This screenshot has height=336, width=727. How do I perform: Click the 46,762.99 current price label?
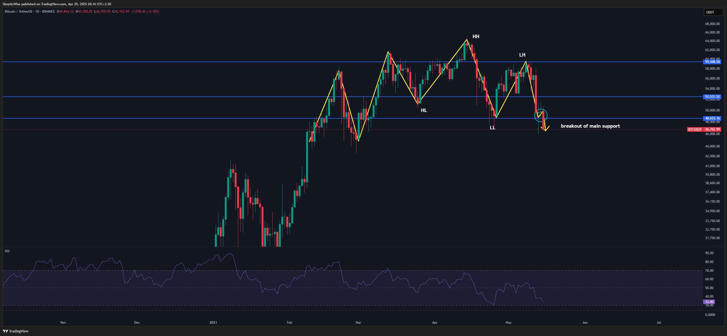(x=712, y=129)
